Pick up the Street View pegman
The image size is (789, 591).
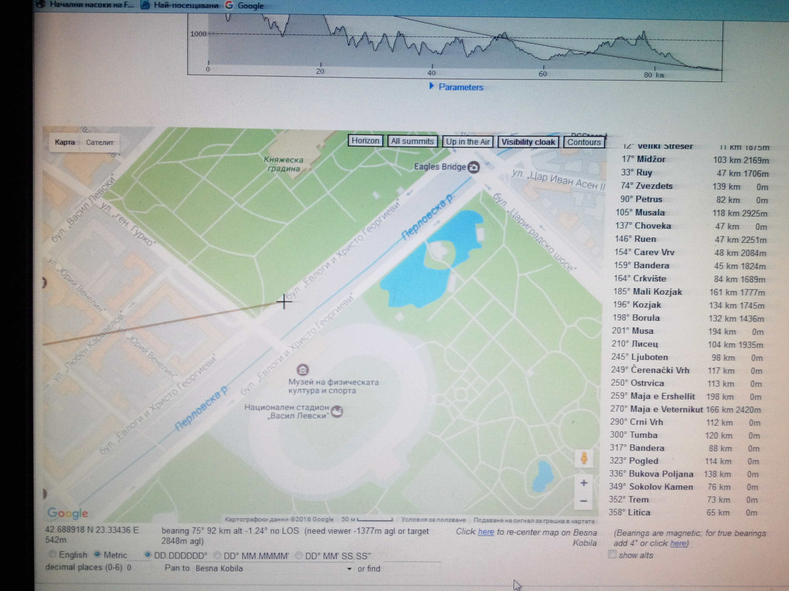click(x=583, y=458)
